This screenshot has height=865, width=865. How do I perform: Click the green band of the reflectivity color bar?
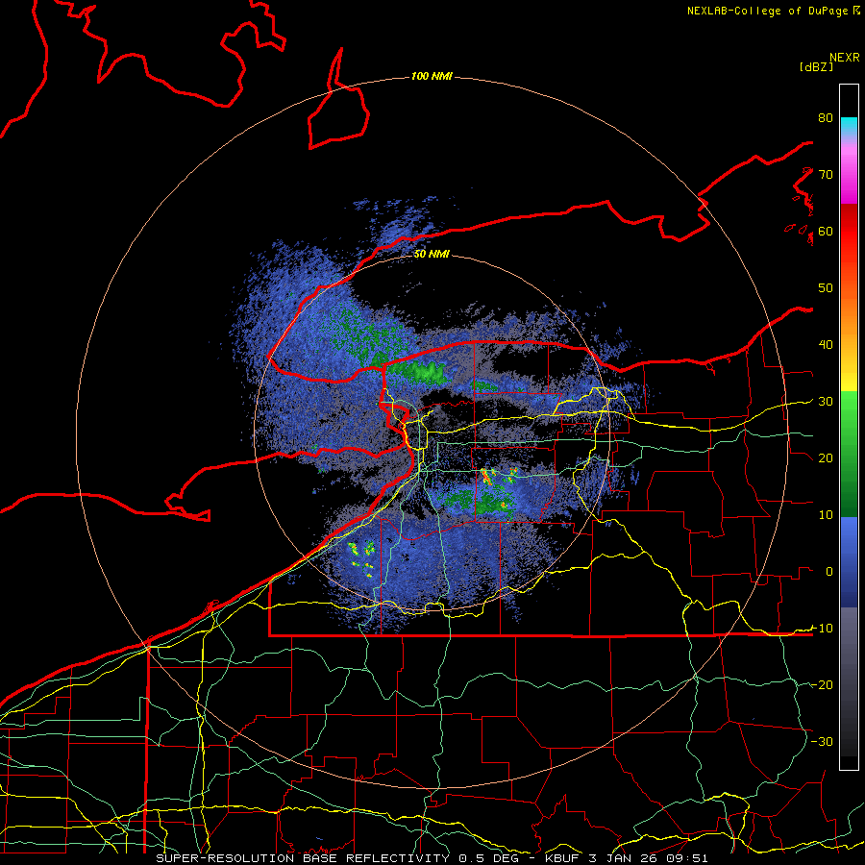tap(849, 454)
